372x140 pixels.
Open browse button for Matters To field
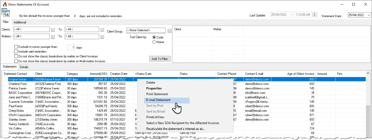(102, 37)
